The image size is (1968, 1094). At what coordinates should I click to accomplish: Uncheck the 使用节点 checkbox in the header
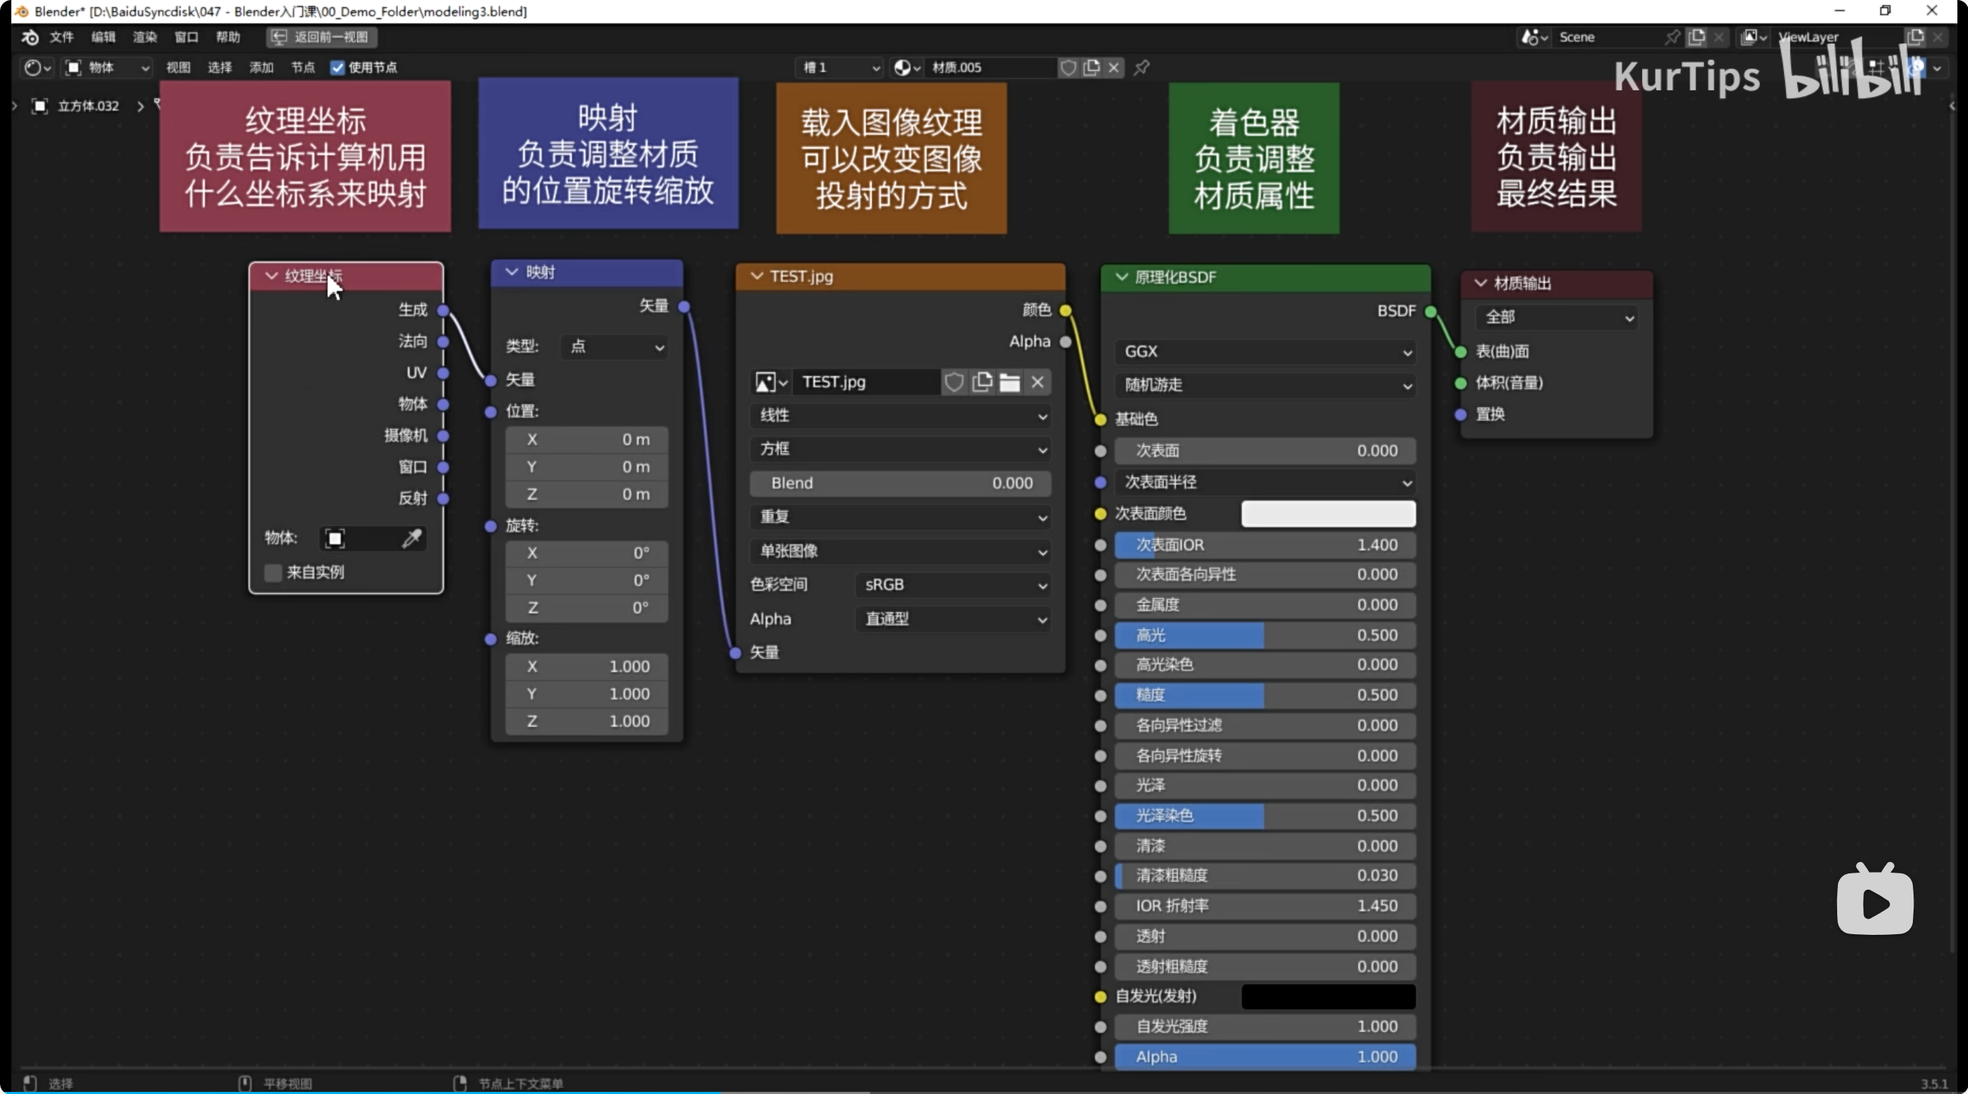338,68
